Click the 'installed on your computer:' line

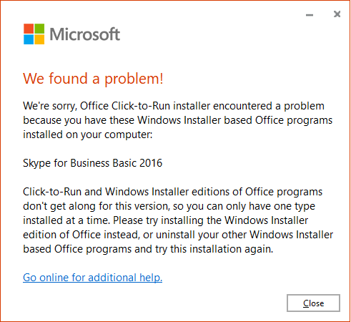point(88,135)
